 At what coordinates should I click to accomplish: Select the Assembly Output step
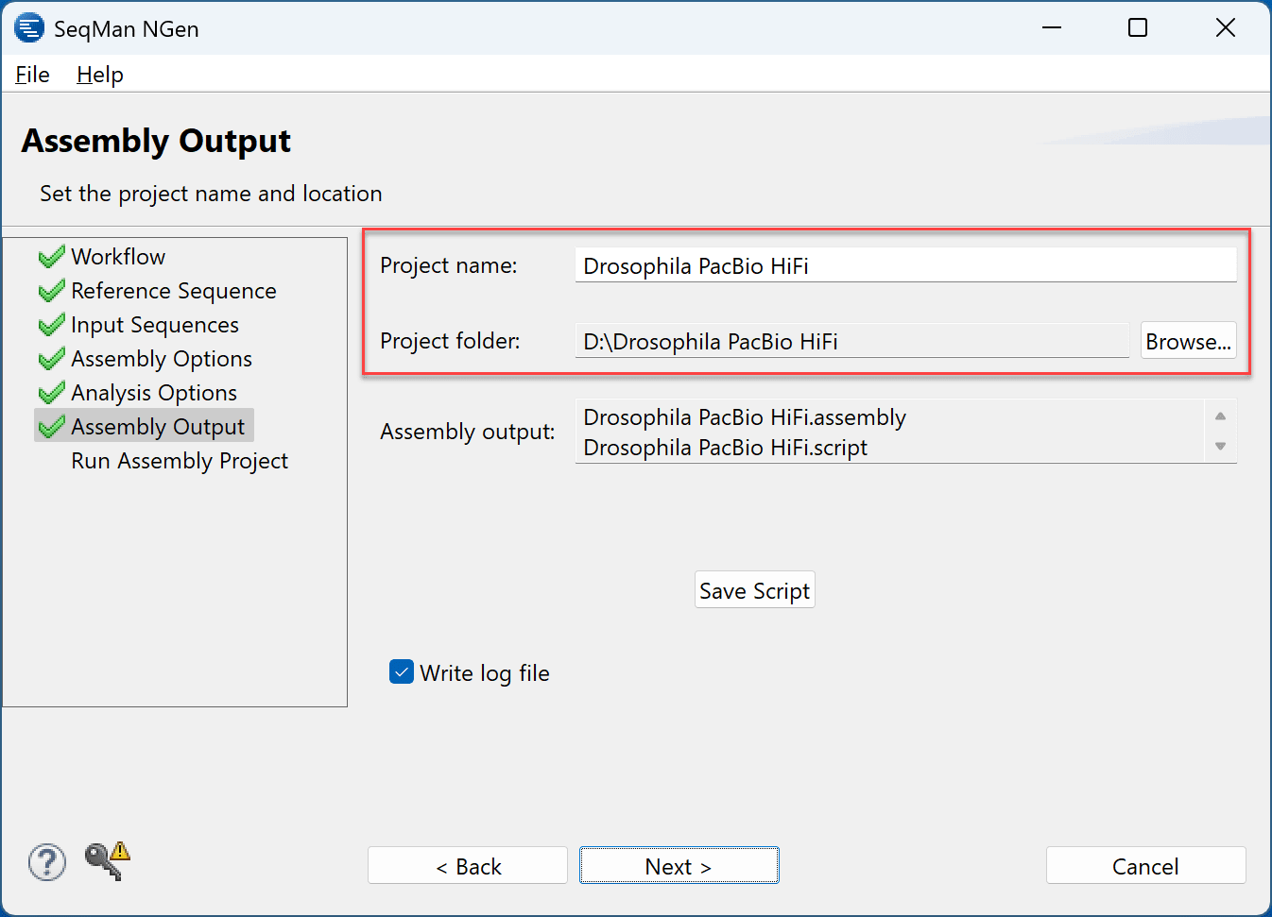tap(158, 427)
